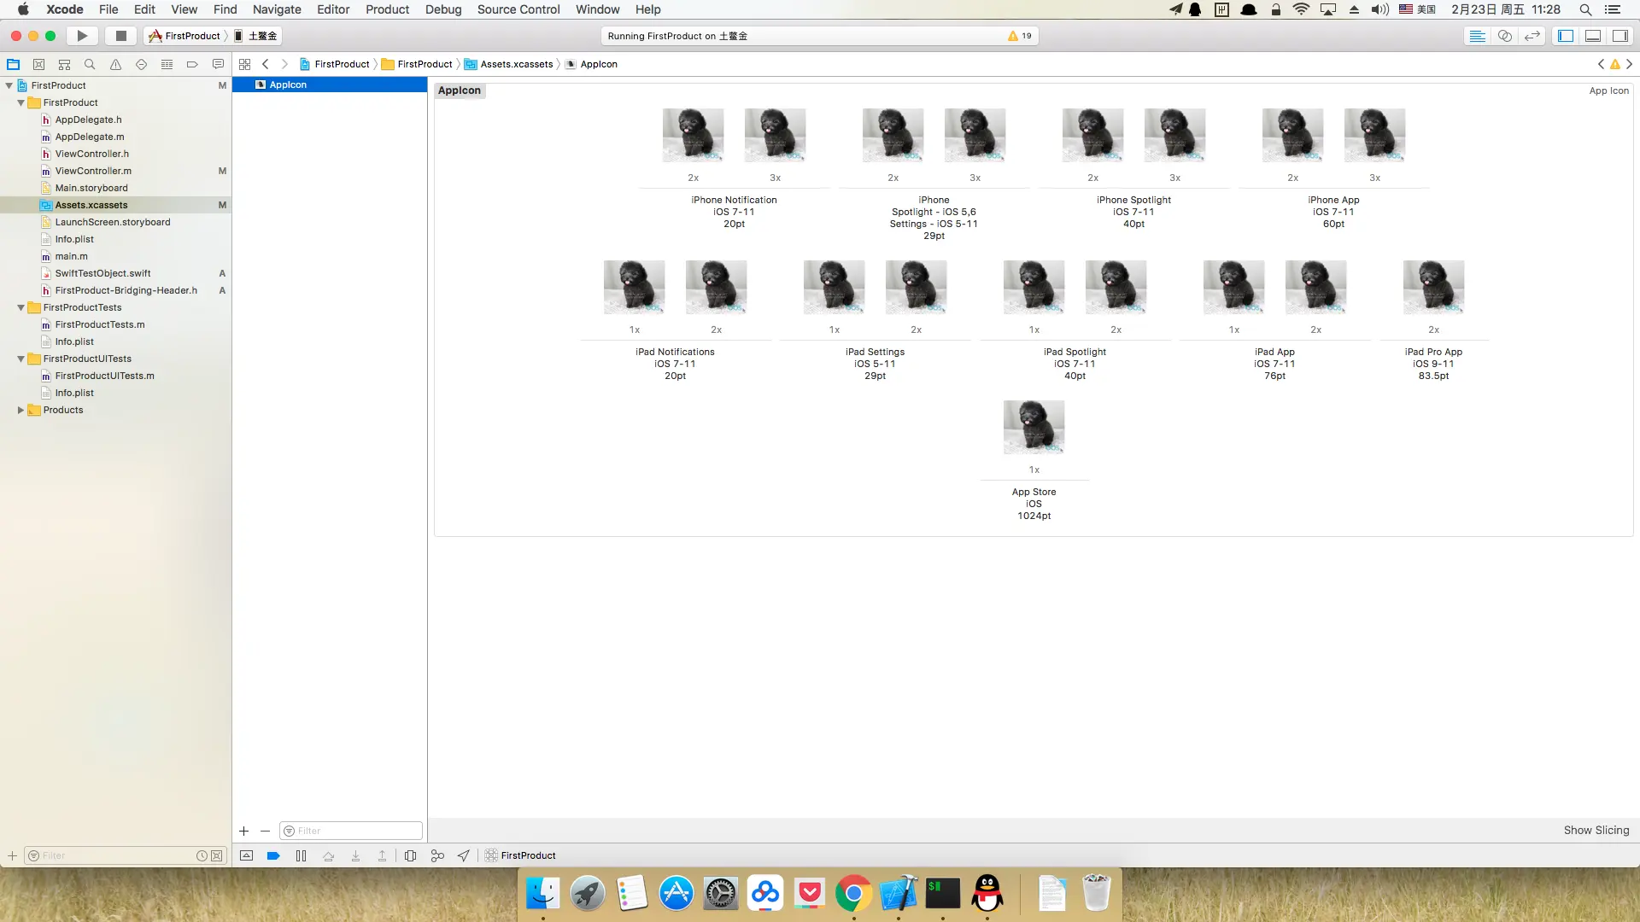1640x922 pixels.
Task: Collapse the FirstProductUITests group
Action: point(20,359)
